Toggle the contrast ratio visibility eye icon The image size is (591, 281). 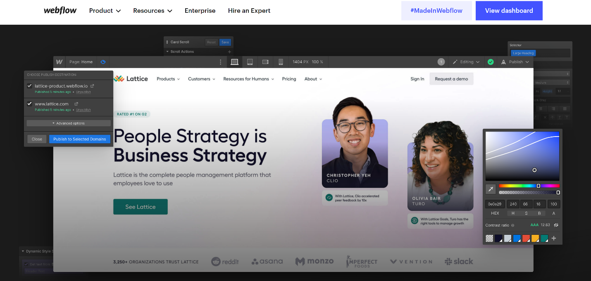pyautogui.click(x=556, y=225)
